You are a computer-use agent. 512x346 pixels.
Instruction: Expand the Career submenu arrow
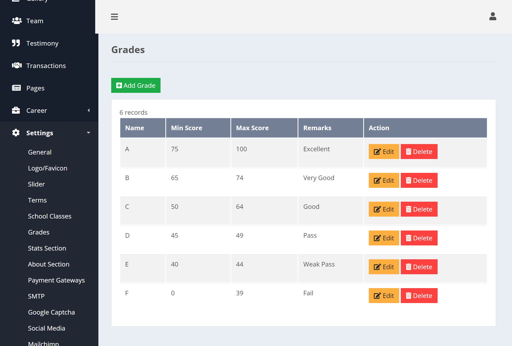coord(89,110)
